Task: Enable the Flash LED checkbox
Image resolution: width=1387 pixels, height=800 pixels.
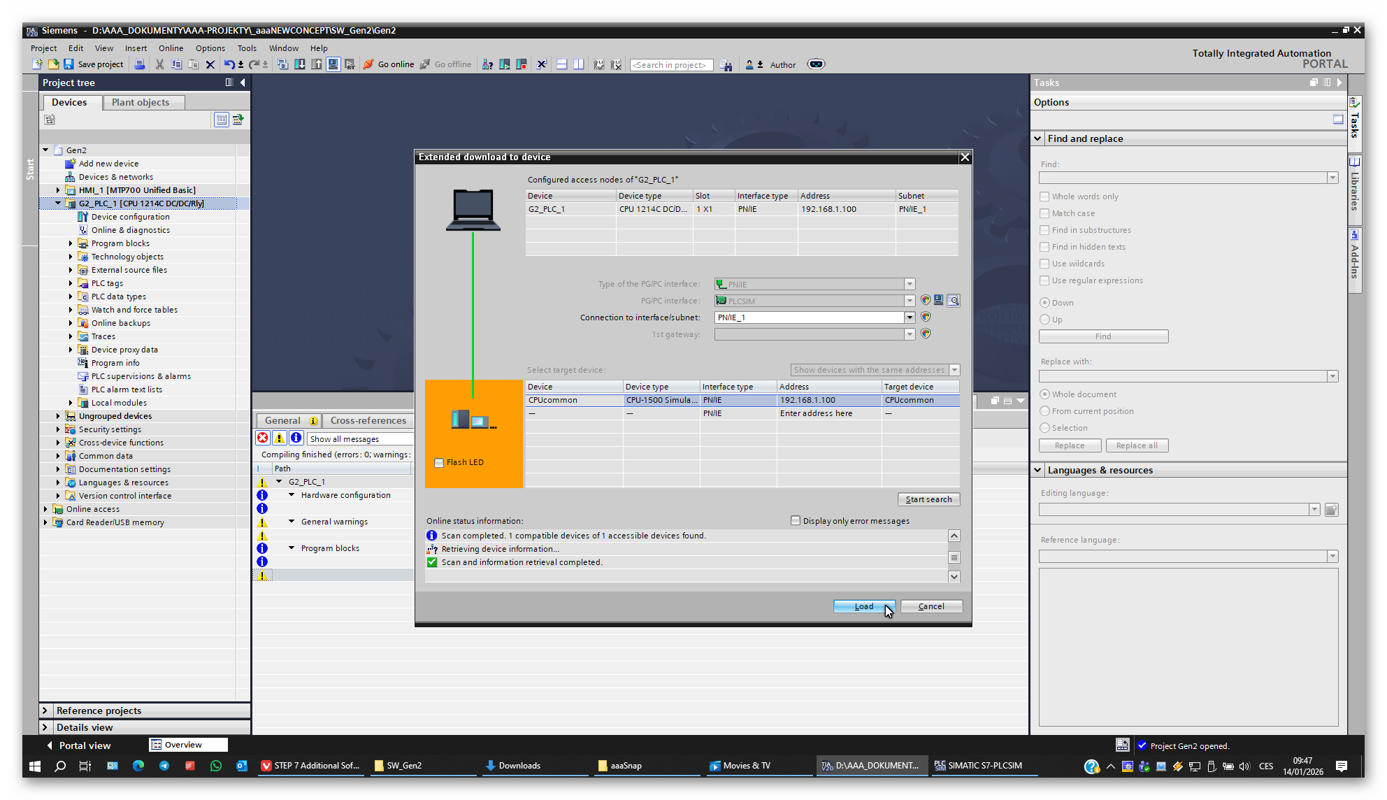Action: (x=439, y=463)
